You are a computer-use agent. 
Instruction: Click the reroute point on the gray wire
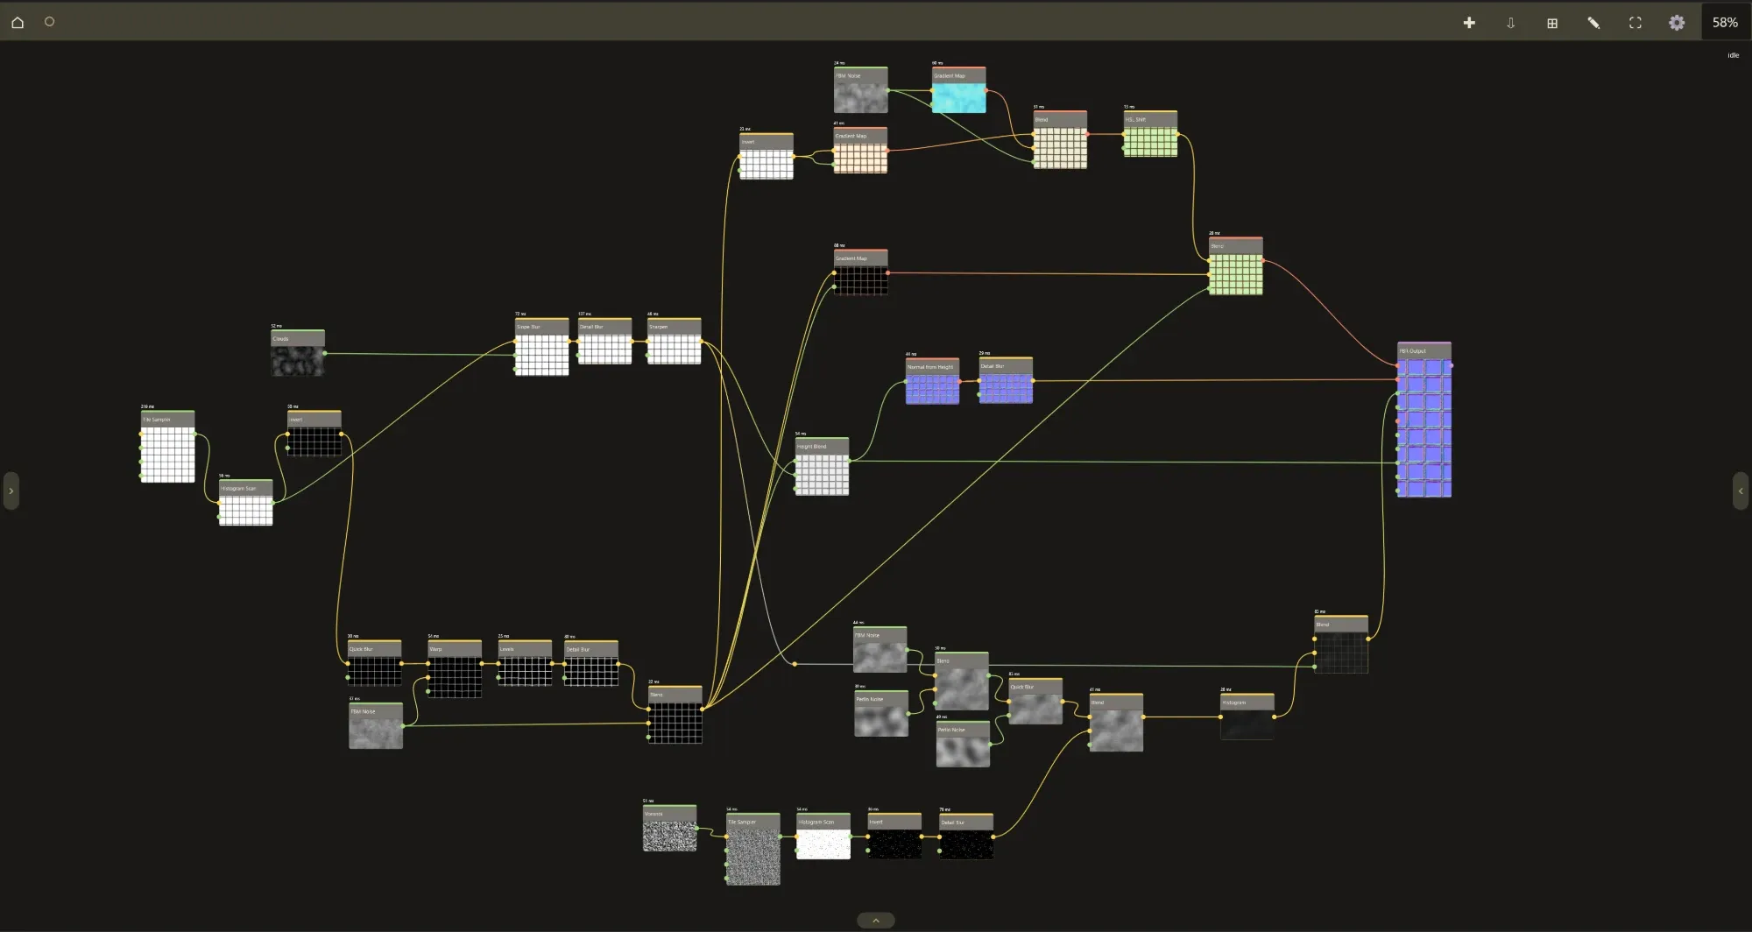795,664
